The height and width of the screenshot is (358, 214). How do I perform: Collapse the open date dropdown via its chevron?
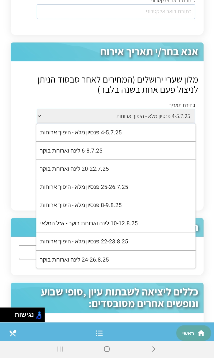[x=39, y=116]
